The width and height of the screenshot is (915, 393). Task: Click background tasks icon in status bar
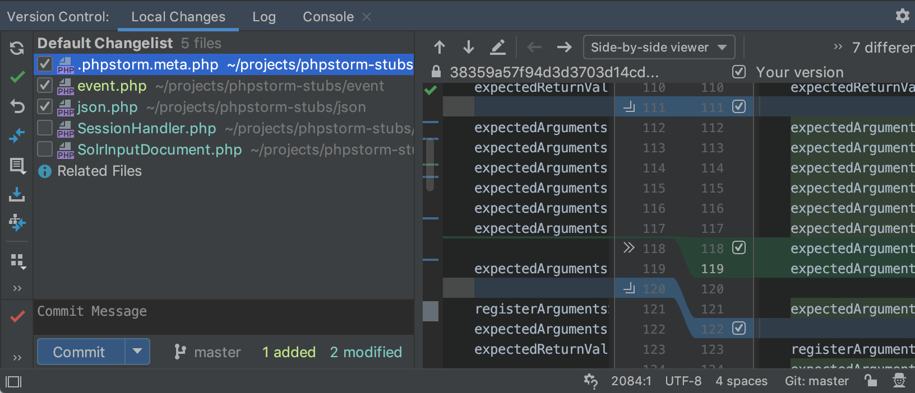tap(590, 381)
